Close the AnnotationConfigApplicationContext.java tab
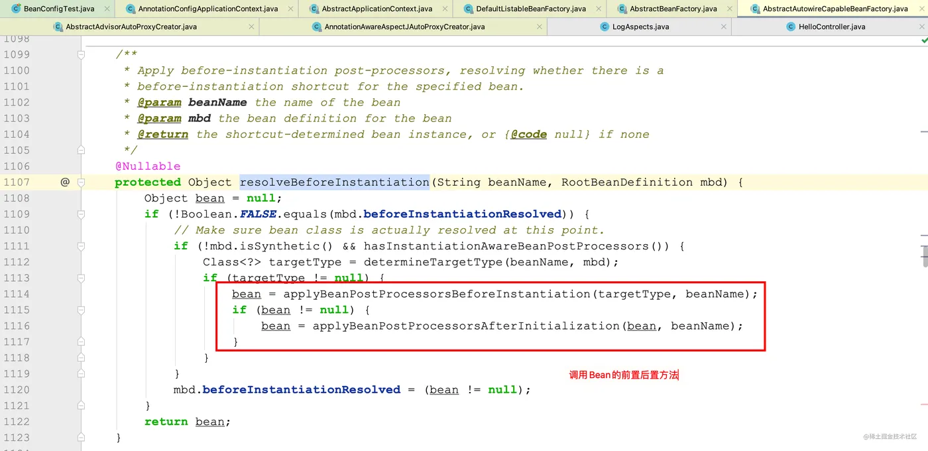This screenshot has height=451, width=928. pyautogui.click(x=289, y=9)
